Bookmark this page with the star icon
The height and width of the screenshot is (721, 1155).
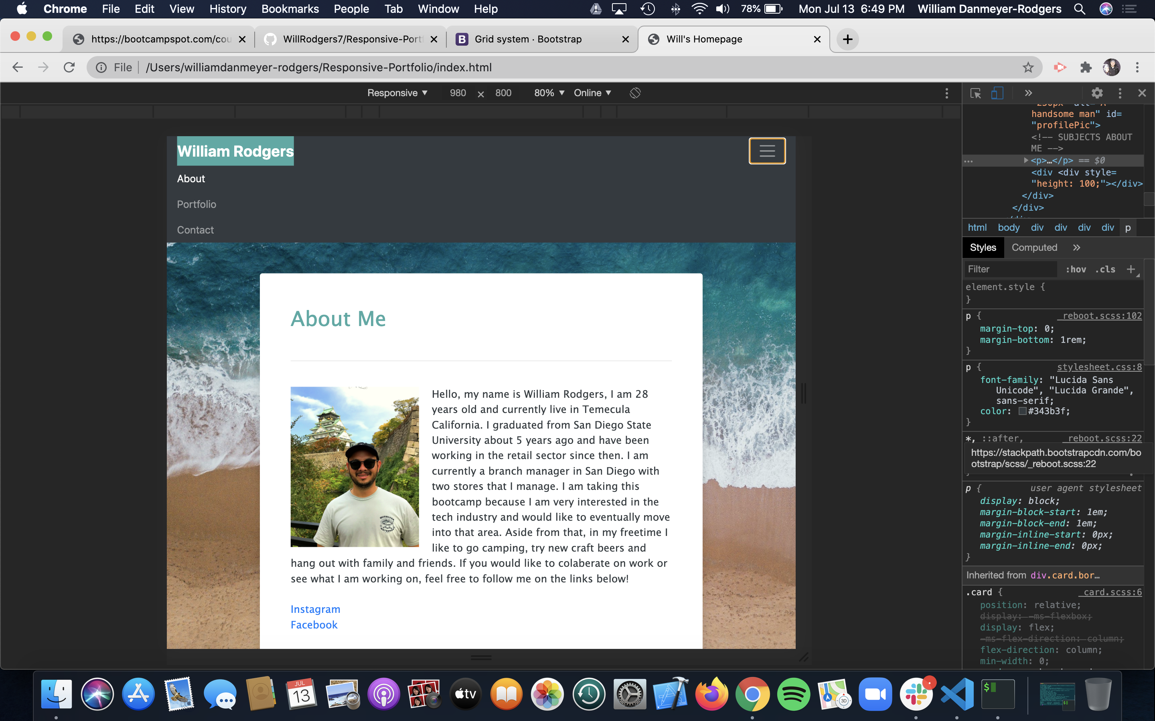click(x=1027, y=67)
